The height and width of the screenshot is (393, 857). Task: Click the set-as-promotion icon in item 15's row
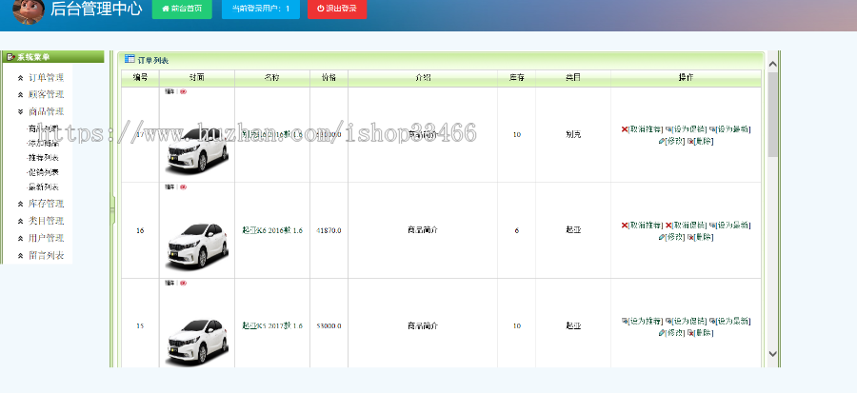pos(668,321)
